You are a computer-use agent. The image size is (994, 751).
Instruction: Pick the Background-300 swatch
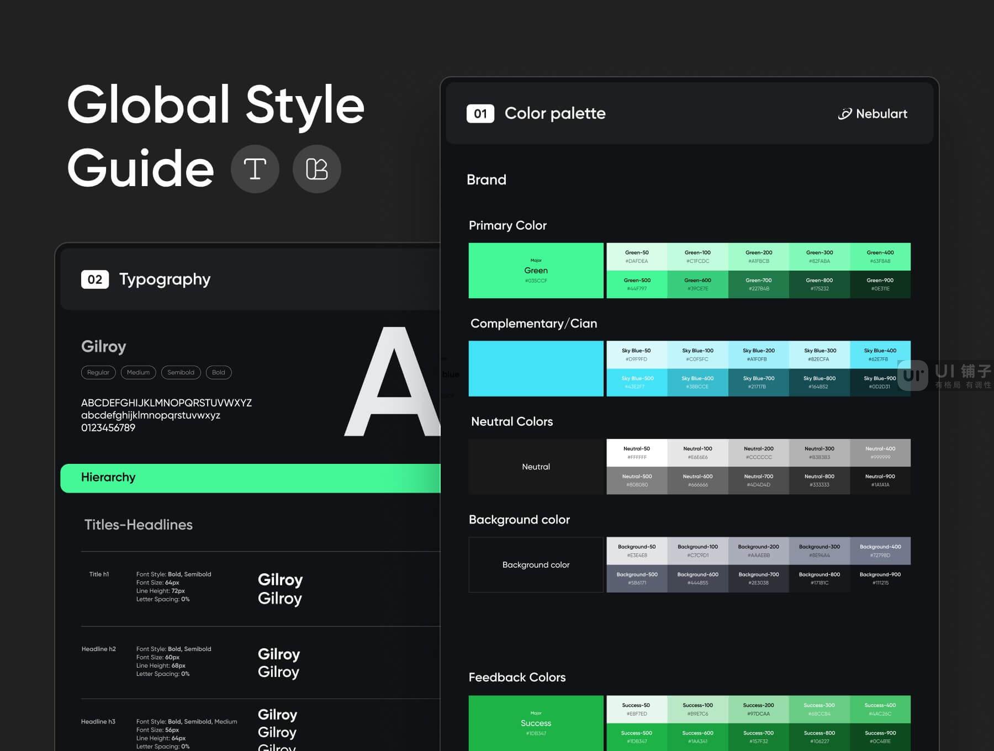819,551
